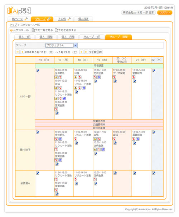Jump forward with the last-week double arrow
The height and width of the screenshot is (217, 179).
pos(86,52)
